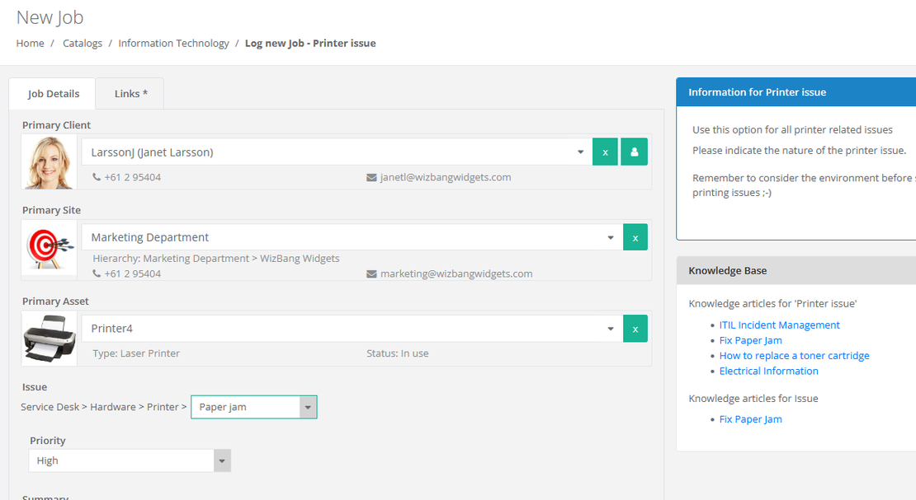Go to Home breadcrumb
Screen dimensions: 916x500
[x=30, y=43]
